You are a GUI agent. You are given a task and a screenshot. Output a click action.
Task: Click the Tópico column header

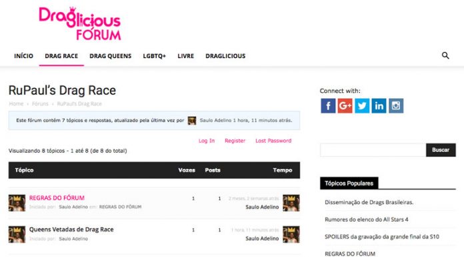[x=24, y=170]
